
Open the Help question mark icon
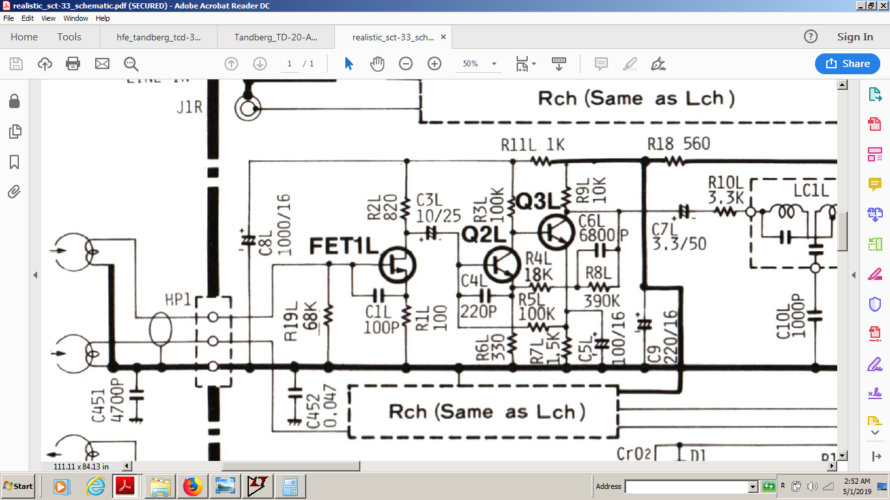tap(811, 37)
